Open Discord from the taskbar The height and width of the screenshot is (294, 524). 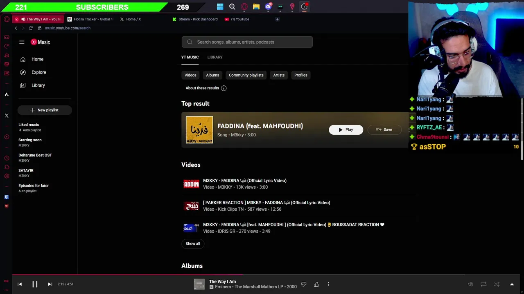pos(268,7)
